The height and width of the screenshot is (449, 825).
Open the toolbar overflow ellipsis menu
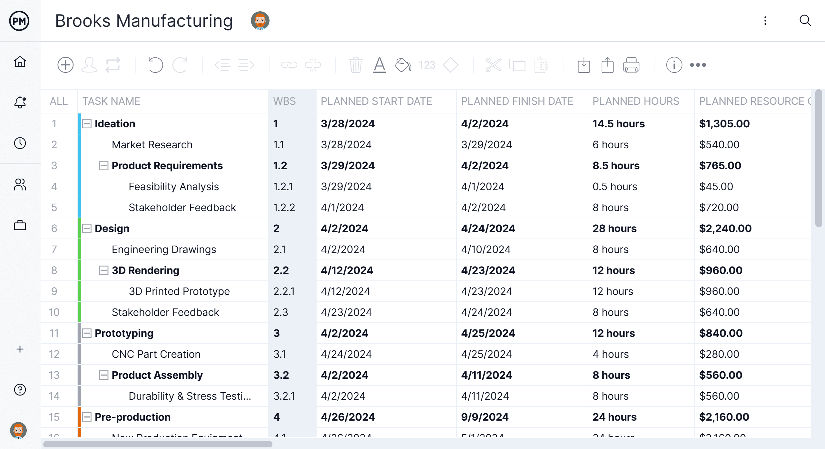coord(698,65)
